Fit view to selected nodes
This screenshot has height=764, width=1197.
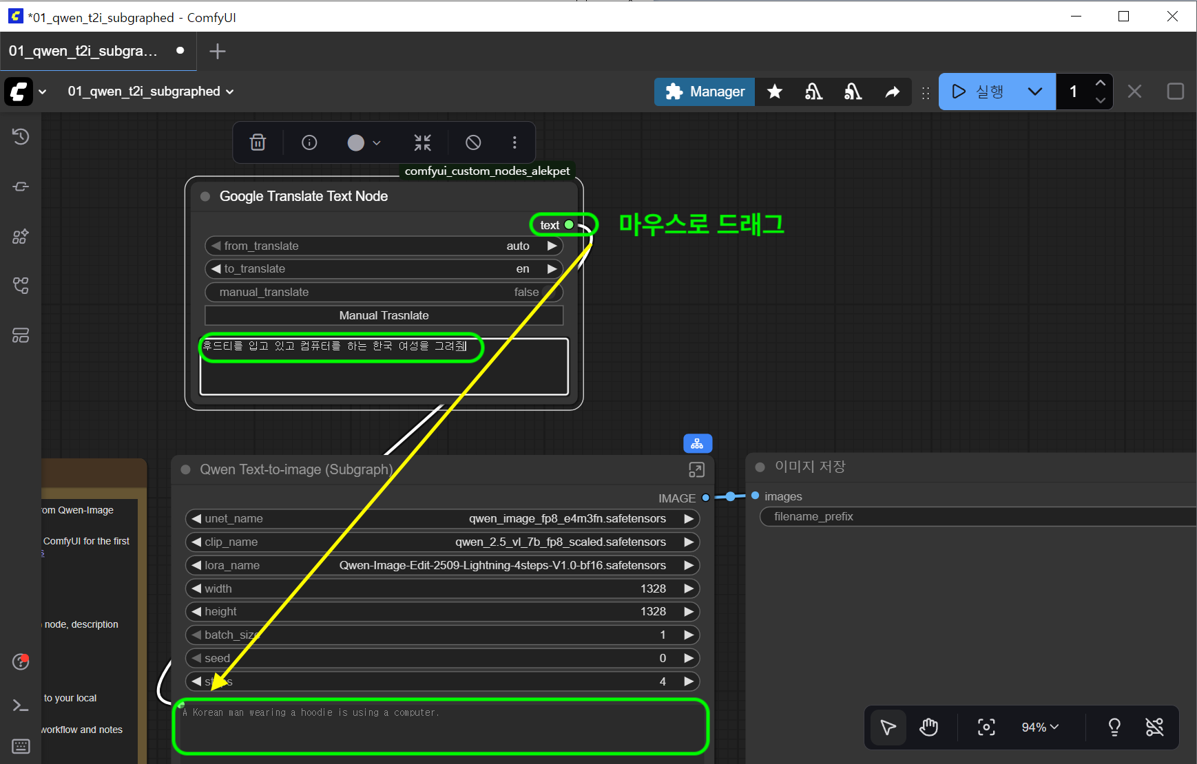pyautogui.click(x=986, y=728)
